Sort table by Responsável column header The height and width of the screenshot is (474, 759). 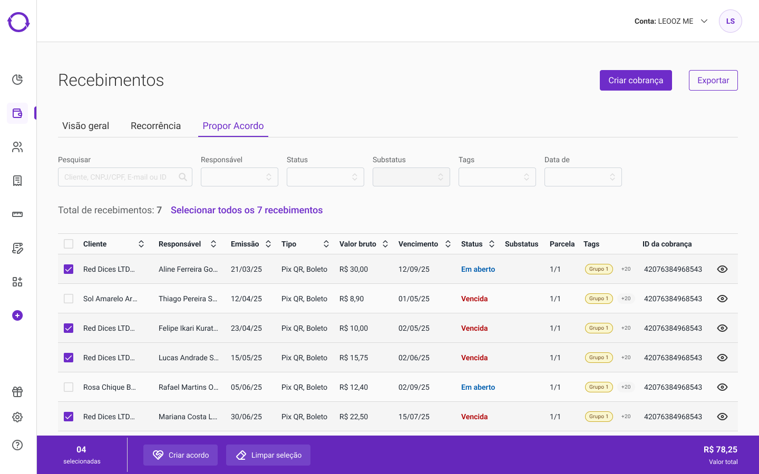[213, 244]
